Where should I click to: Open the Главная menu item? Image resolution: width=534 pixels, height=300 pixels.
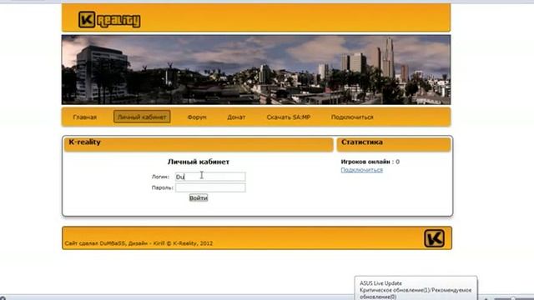point(85,117)
